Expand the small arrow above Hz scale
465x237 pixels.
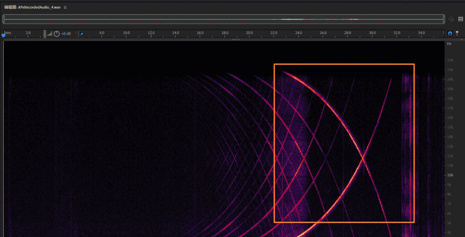(x=462, y=39)
